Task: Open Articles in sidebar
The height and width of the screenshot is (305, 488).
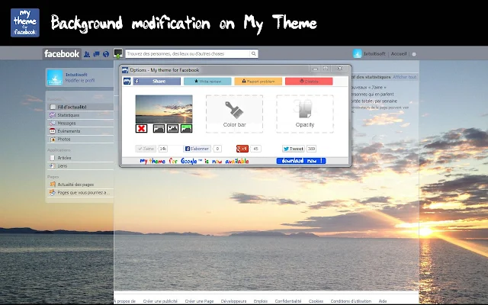Action: pos(80,158)
